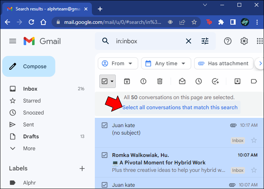Click the Compose button
This screenshot has height=189, width=264.
pos(29,66)
